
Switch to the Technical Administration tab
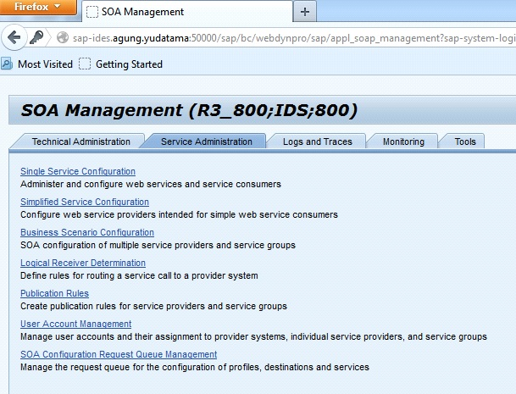(80, 142)
